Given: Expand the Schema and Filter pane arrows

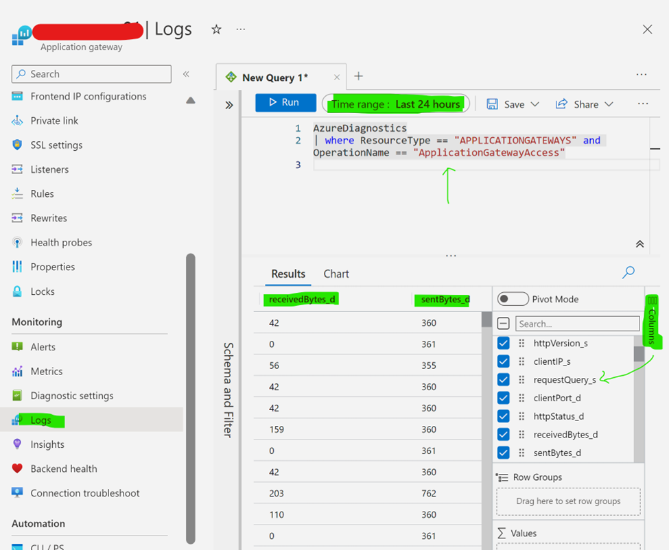Looking at the screenshot, I should pos(229,105).
